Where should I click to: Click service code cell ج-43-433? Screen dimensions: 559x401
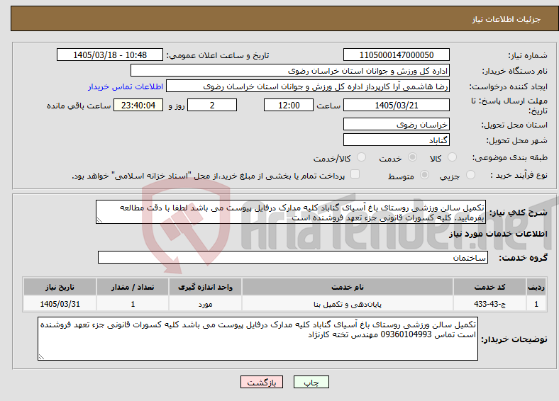point(490,304)
